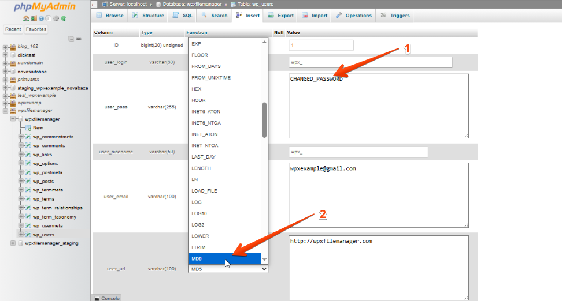Click the log out icon beside Home
This screenshot has height=301, width=562.
coord(34,18)
